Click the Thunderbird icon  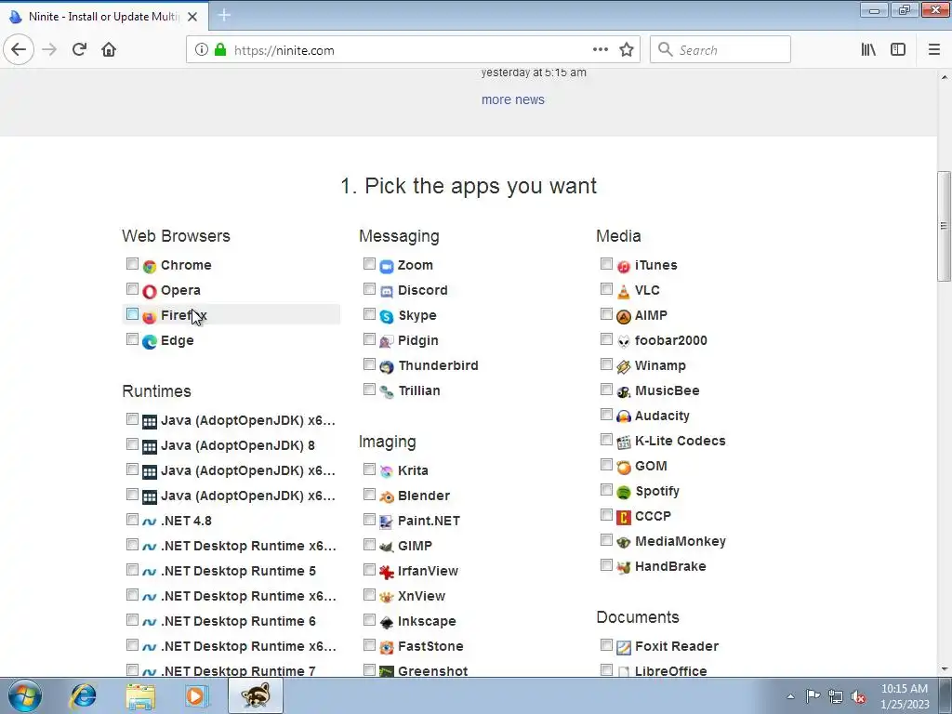click(x=387, y=366)
